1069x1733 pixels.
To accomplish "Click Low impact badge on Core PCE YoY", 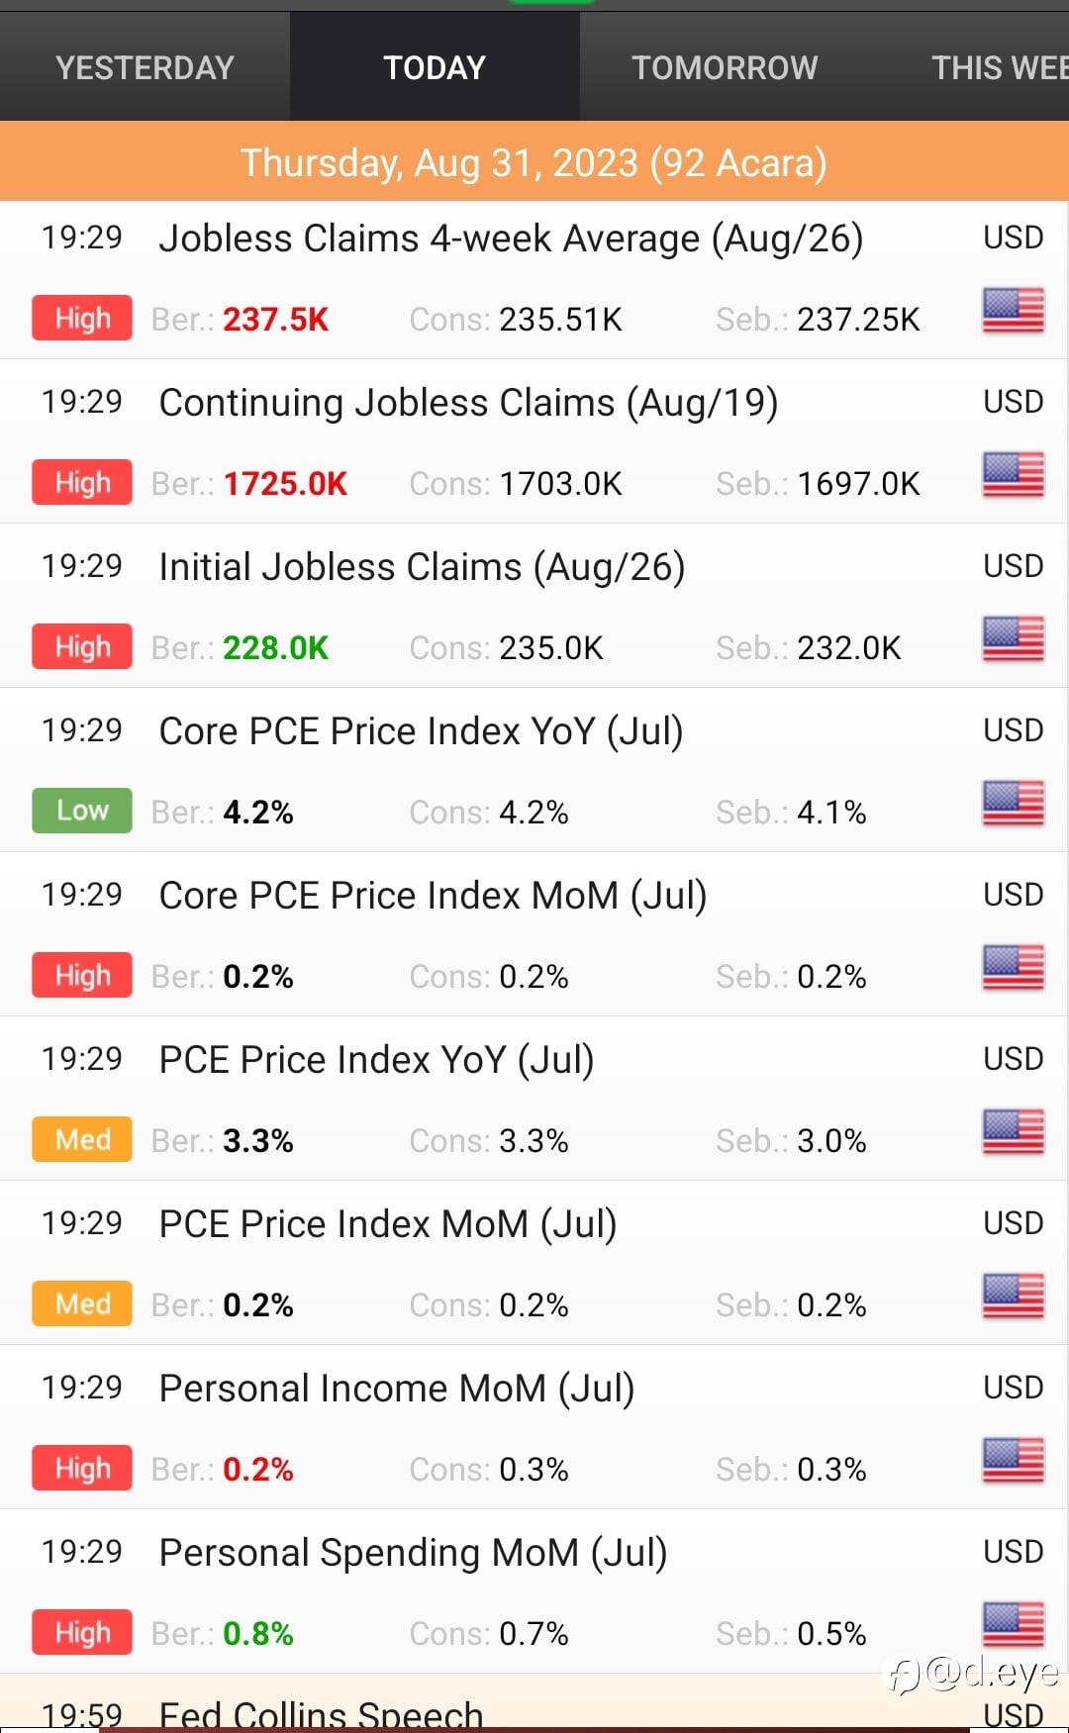I will (x=82, y=811).
